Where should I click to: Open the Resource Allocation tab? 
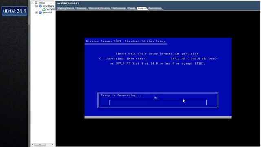100,8
